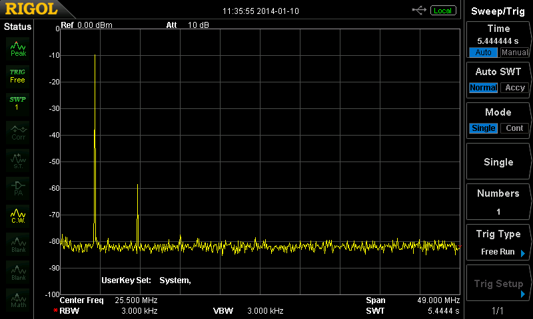533x319 pixels.
Task: Select the Numbers softkey
Action: pos(498,202)
